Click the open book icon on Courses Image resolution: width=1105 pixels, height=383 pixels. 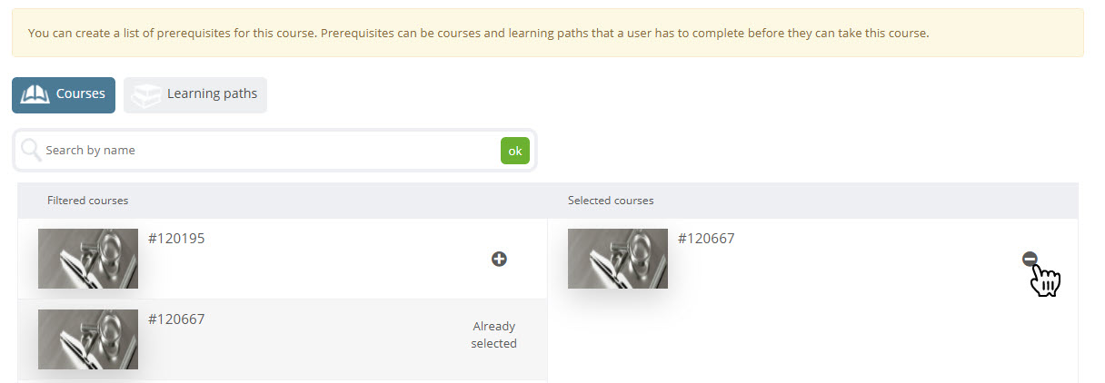[35, 94]
